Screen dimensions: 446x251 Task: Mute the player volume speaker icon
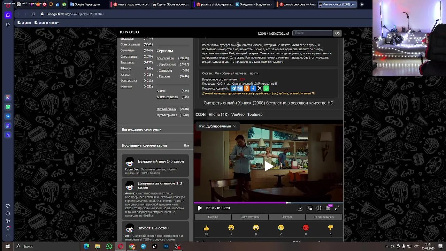(x=318, y=208)
